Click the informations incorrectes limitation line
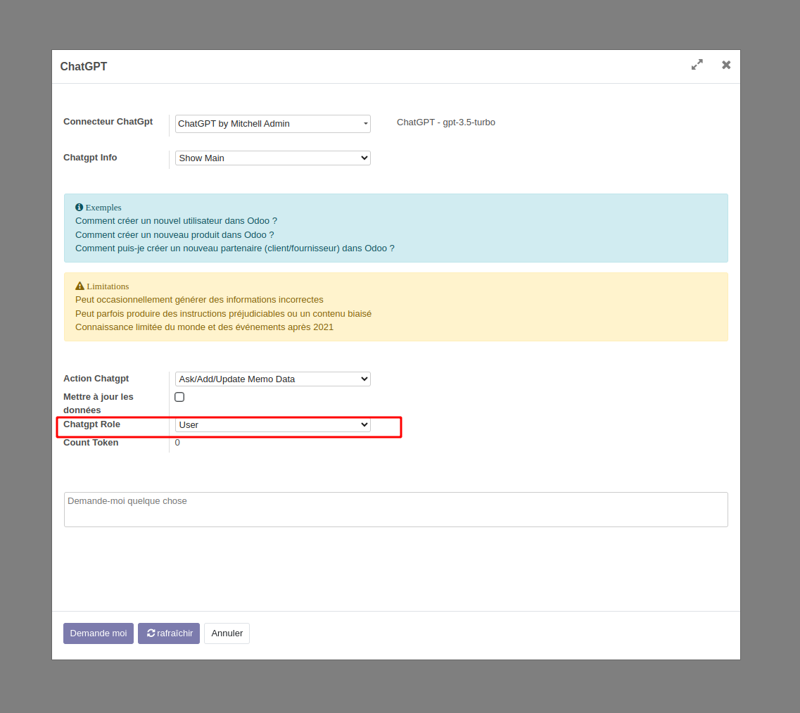The height and width of the screenshot is (713, 800). pyautogui.click(x=200, y=300)
